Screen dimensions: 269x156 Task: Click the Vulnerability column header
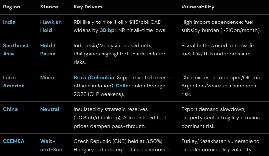click(x=198, y=7)
